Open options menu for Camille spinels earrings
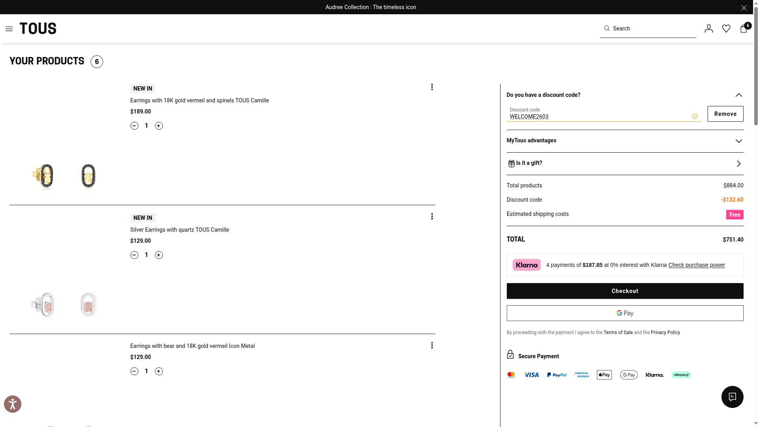Viewport: 759px width, 427px height. [x=432, y=87]
